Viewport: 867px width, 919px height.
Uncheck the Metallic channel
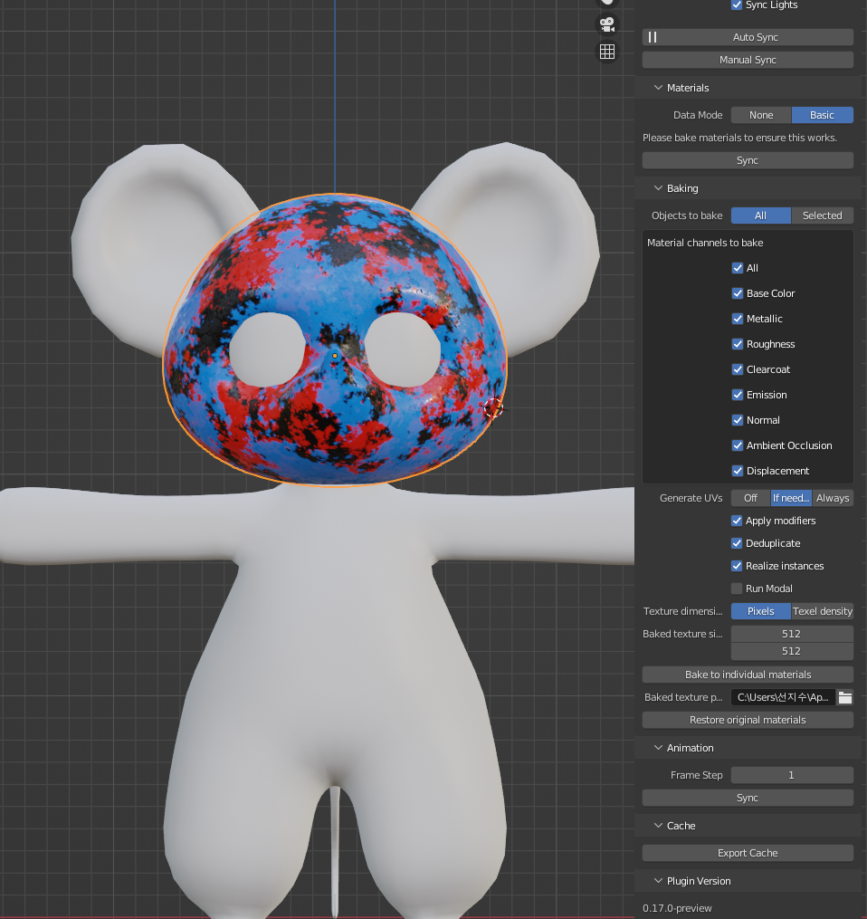point(738,318)
